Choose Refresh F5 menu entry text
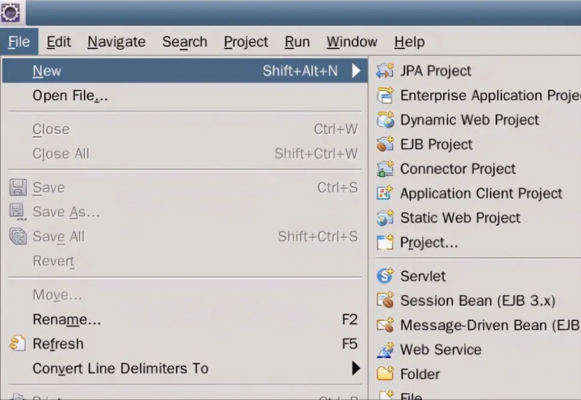 coord(58,344)
